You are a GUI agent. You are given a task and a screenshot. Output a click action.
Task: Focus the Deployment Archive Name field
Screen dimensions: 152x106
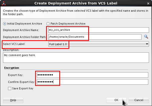click(98, 30)
